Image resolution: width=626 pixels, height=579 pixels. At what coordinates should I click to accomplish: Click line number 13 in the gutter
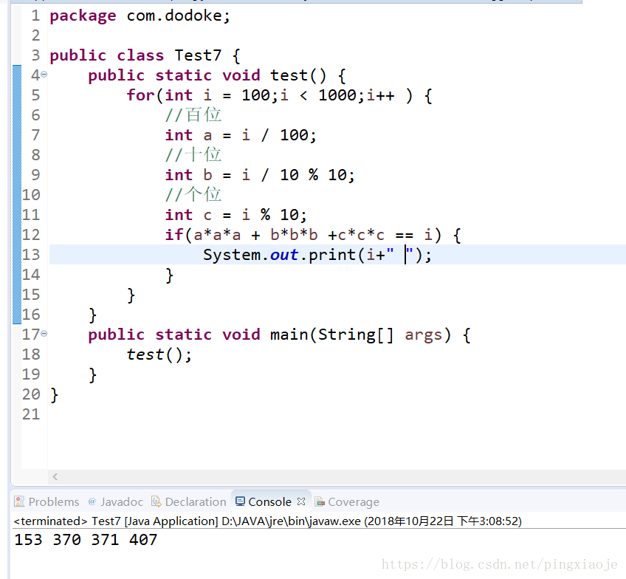[31, 255]
